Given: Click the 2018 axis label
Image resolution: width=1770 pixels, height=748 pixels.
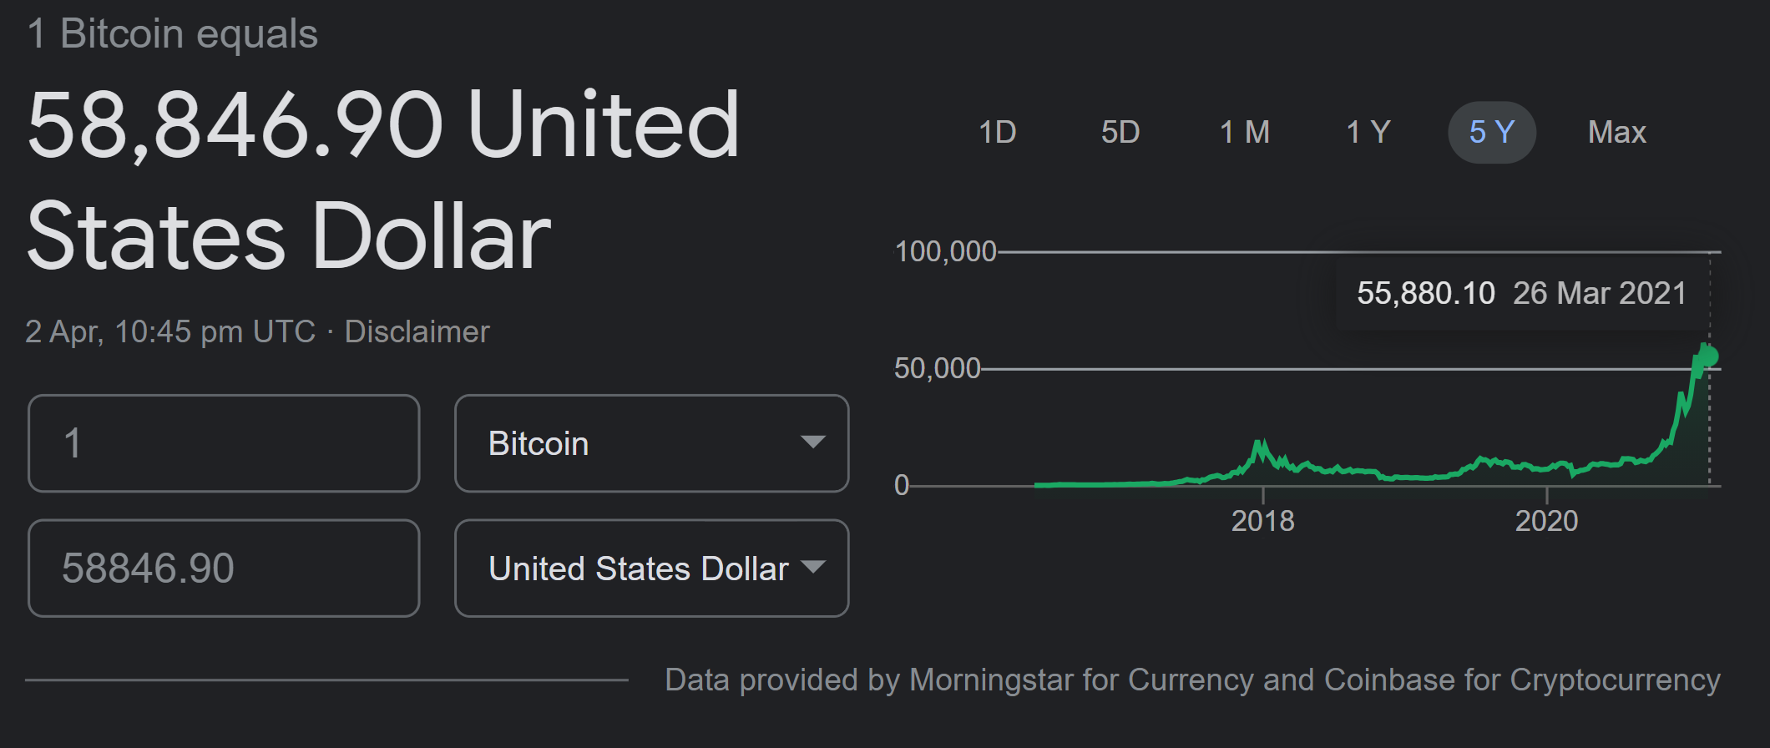Looking at the screenshot, I should (1262, 521).
